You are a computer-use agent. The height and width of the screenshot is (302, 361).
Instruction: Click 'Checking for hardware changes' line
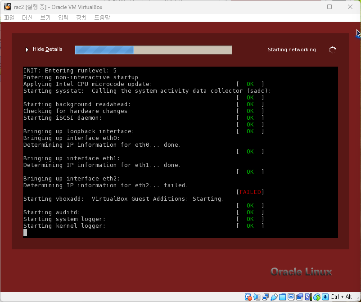[x=75, y=111]
